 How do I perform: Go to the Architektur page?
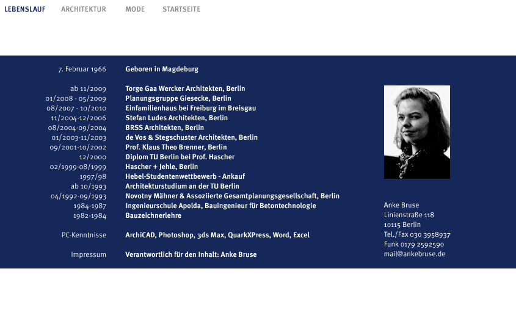pyautogui.click(x=84, y=9)
